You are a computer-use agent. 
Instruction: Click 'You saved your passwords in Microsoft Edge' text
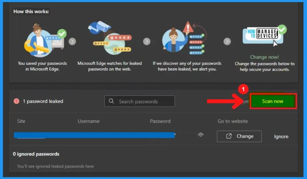[42, 66]
